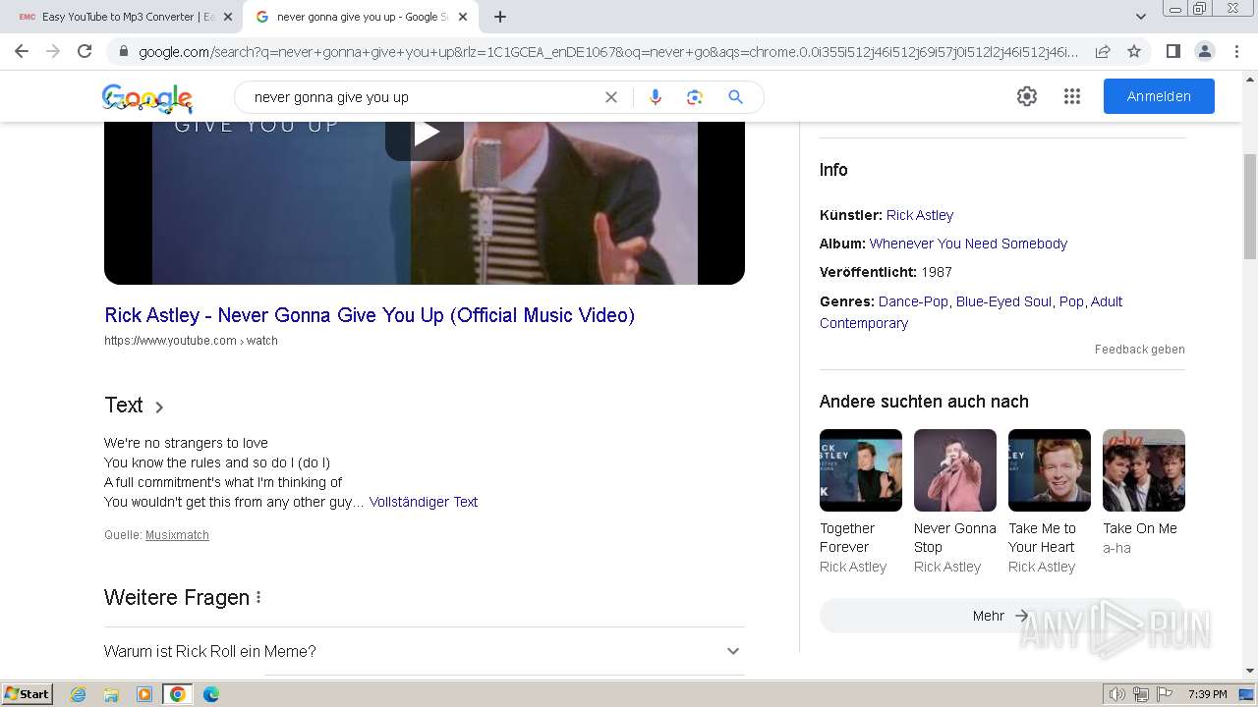Screen dimensions: 1258x707
Task: Open a new browser tab
Action: [500, 17]
